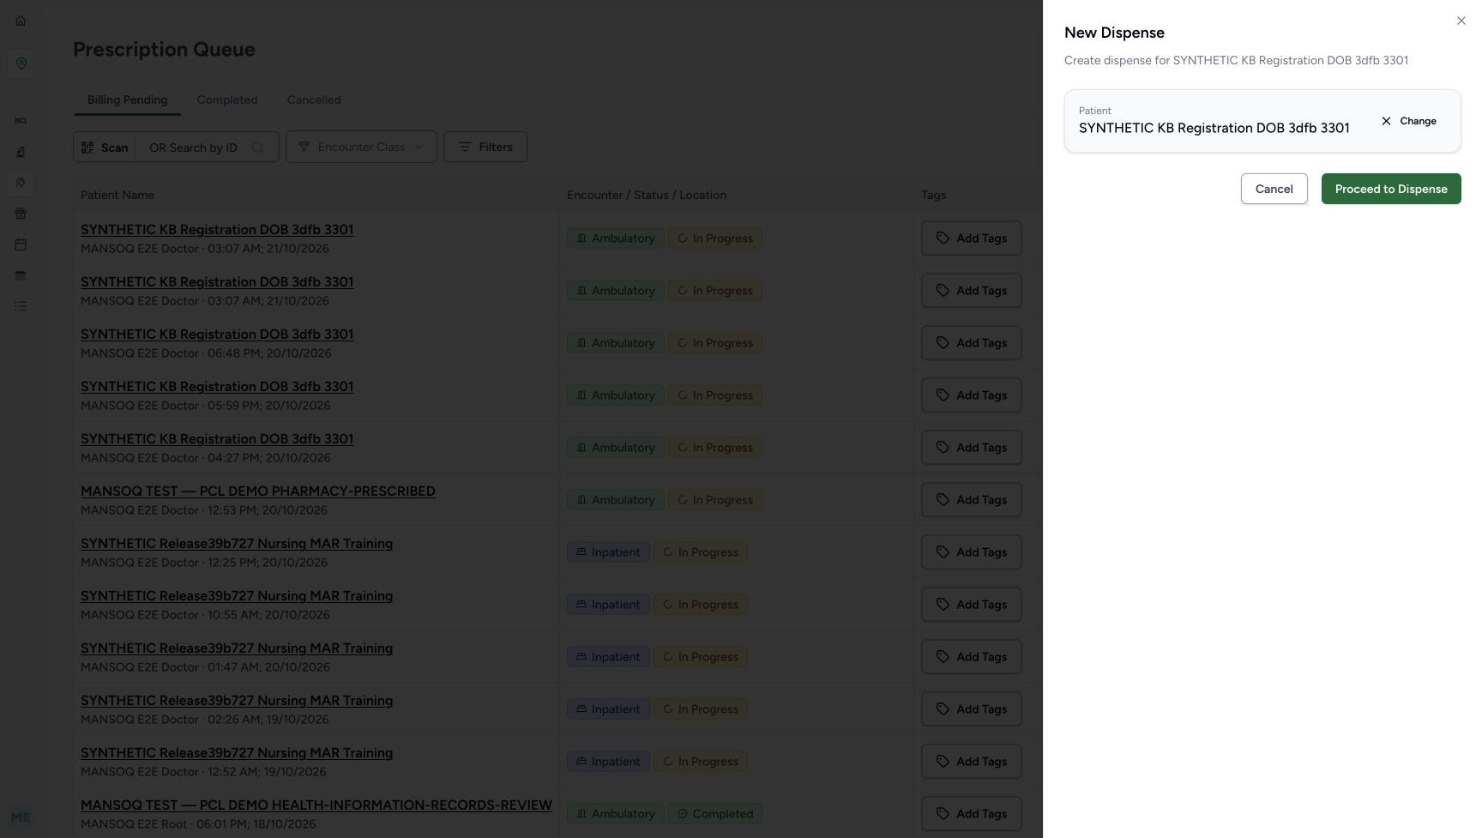Click the Patient Name column header

click(x=117, y=195)
